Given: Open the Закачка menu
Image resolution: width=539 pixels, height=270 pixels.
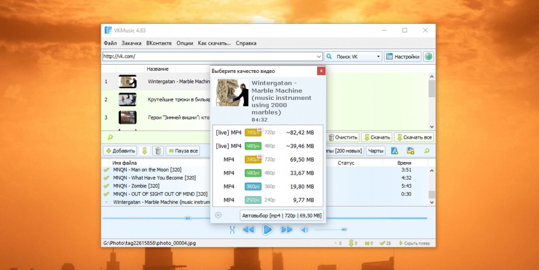Looking at the screenshot, I should tap(132, 43).
